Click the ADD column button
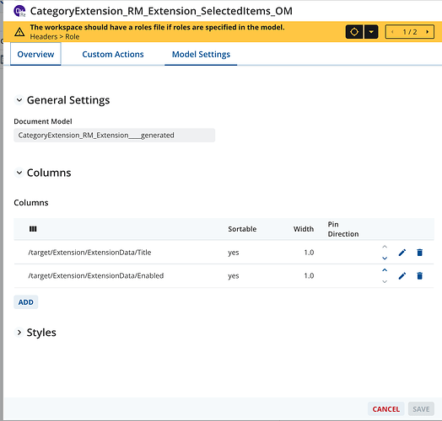442x421 pixels. click(26, 302)
